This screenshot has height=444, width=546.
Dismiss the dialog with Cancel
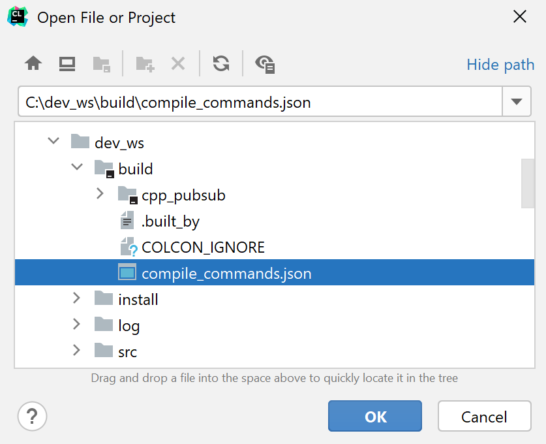pos(484,416)
